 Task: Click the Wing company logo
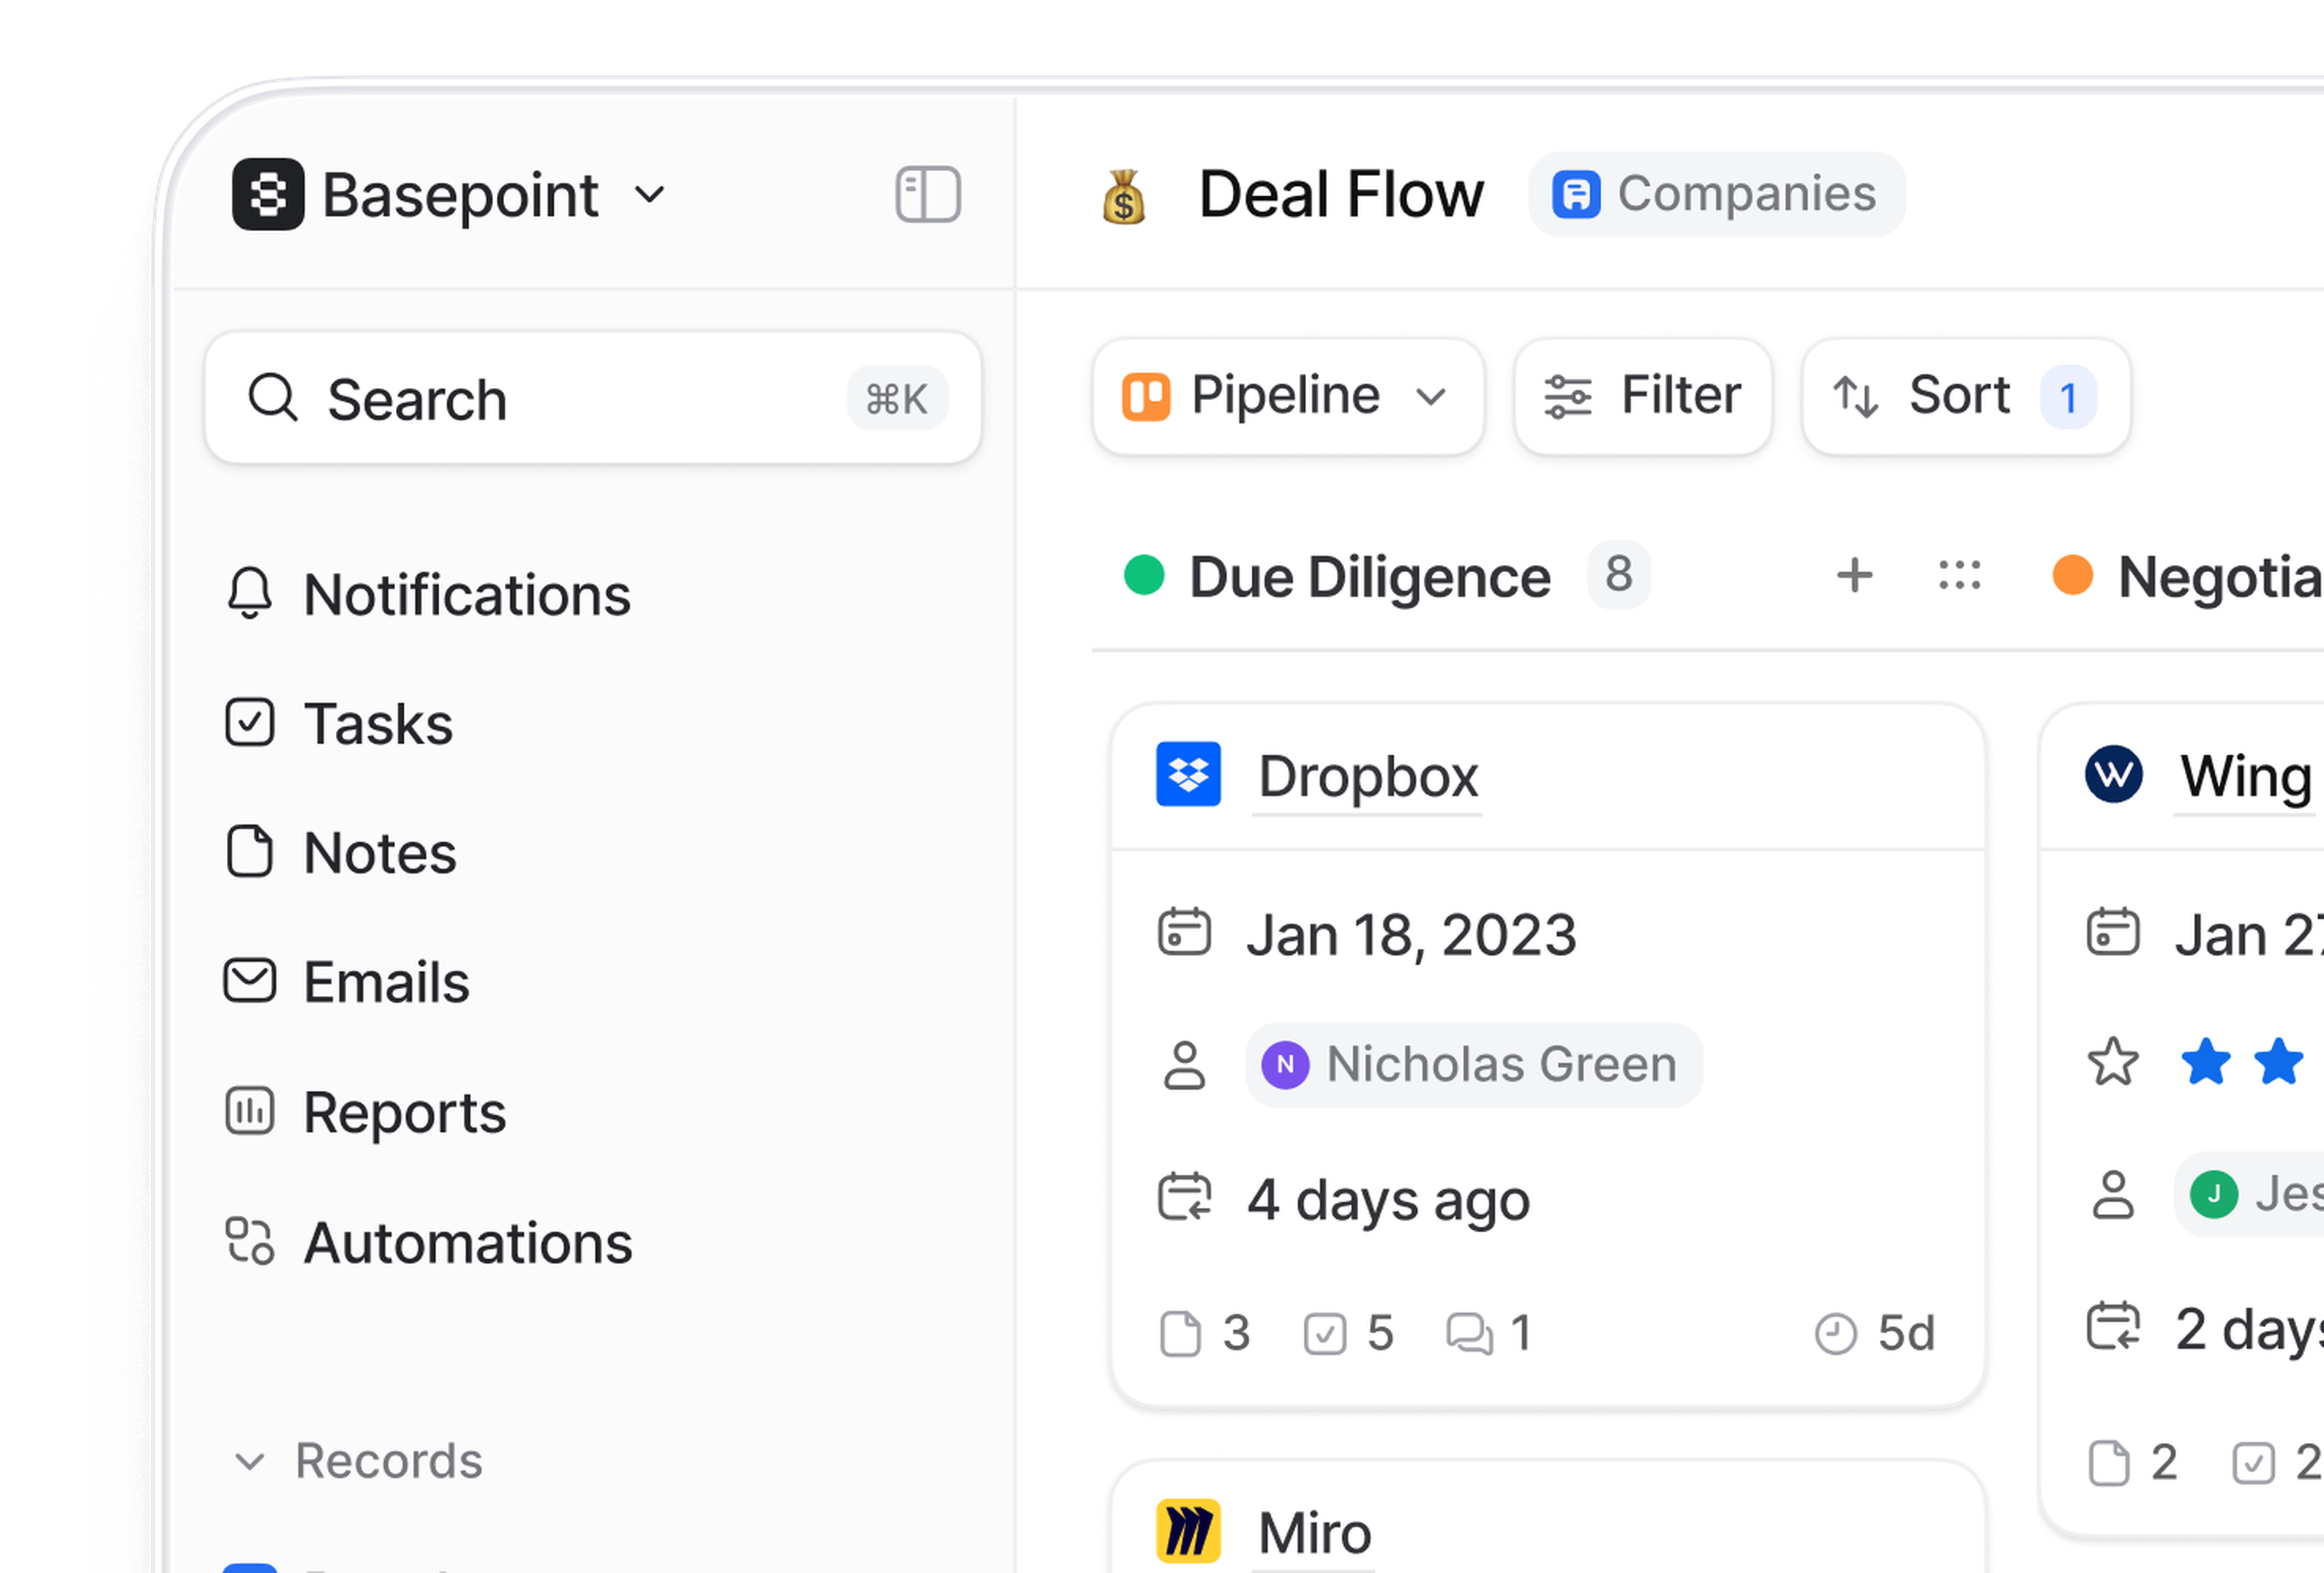[2112, 774]
